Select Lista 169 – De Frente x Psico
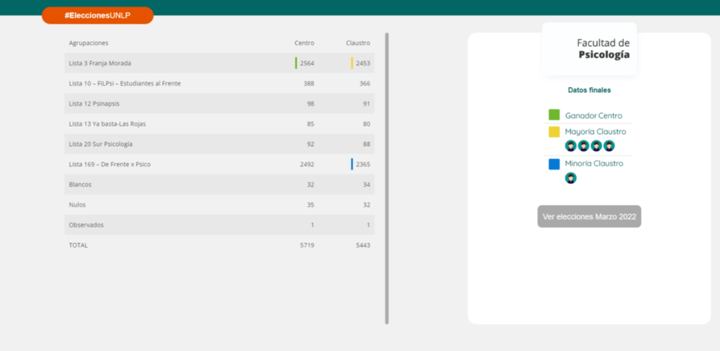Viewport: 720px width, 351px height. [x=109, y=164]
